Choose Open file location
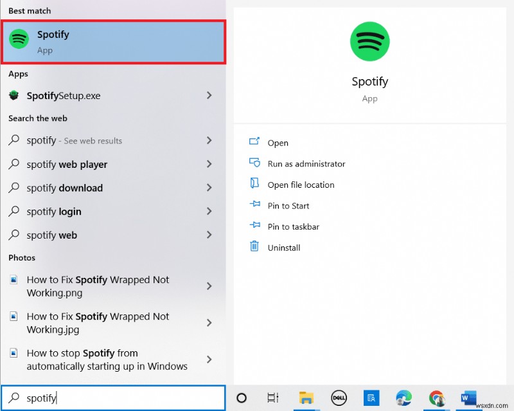 [x=301, y=185]
